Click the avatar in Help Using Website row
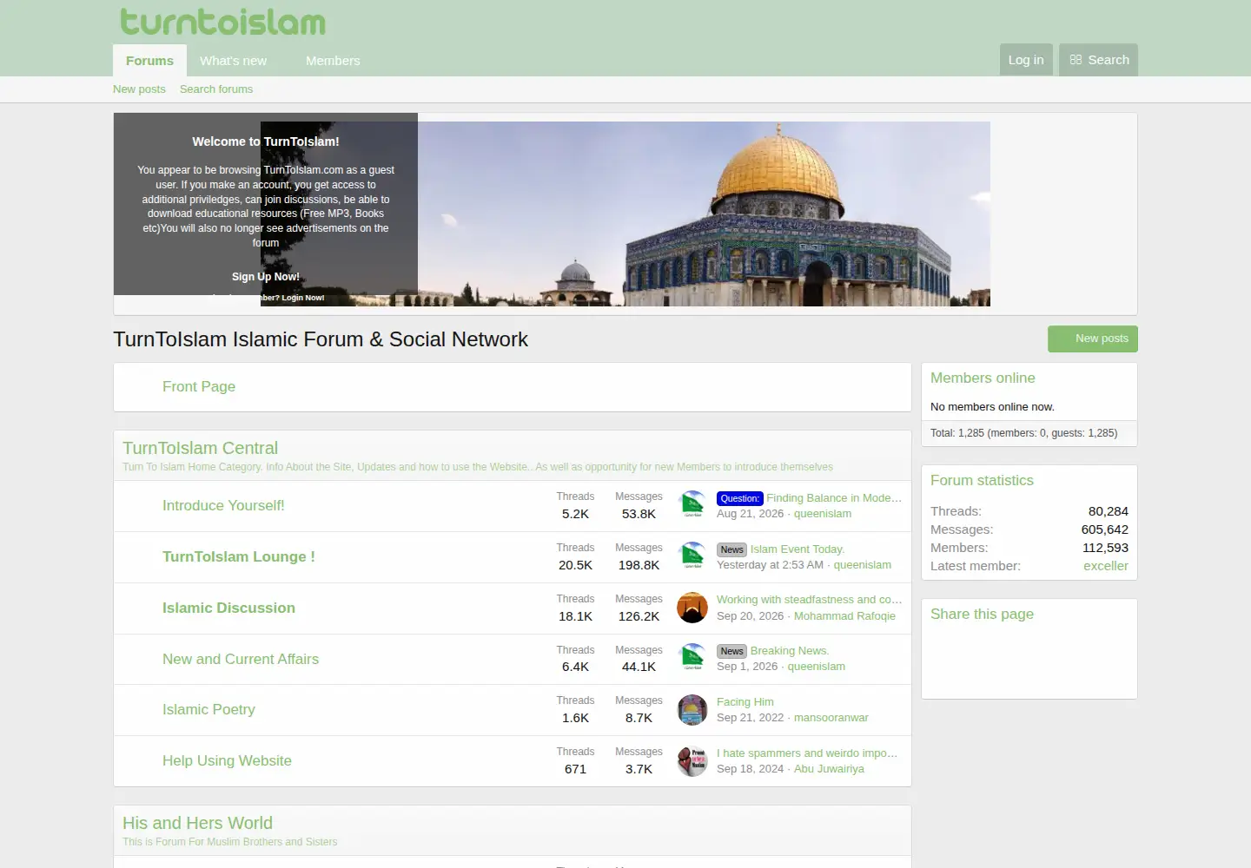This screenshot has width=1251, height=868. (x=692, y=760)
